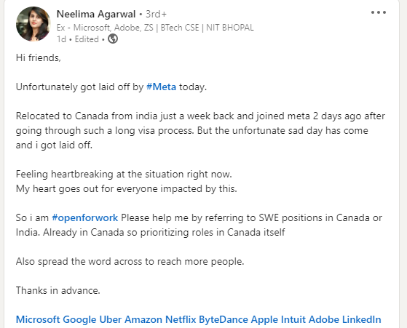Click the 1d Edited timestamp
407x328 pixels.
click(x=78, y=39)
